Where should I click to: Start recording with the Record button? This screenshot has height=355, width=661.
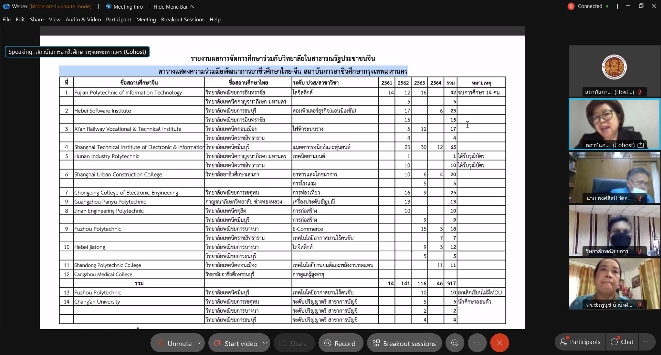pos(340,343)
